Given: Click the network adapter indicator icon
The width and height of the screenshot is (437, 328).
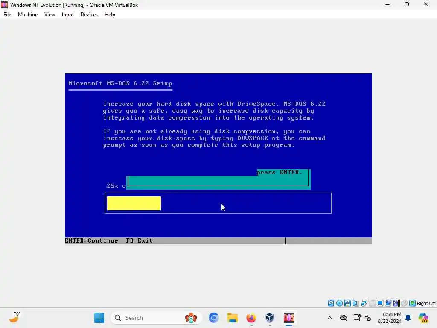Looking at the screenshot, I should [x=364, y=303].
